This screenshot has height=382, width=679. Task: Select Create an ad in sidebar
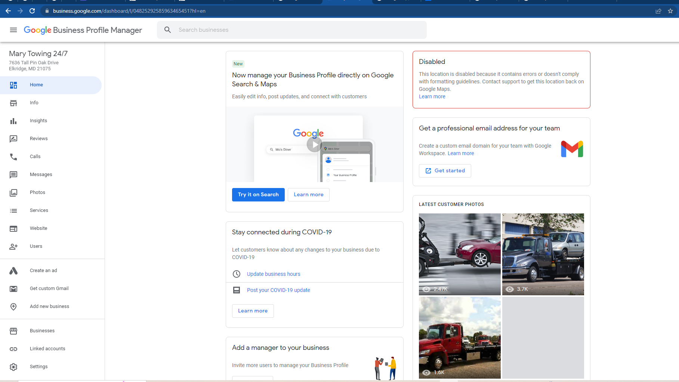click(x=51, y=271)
